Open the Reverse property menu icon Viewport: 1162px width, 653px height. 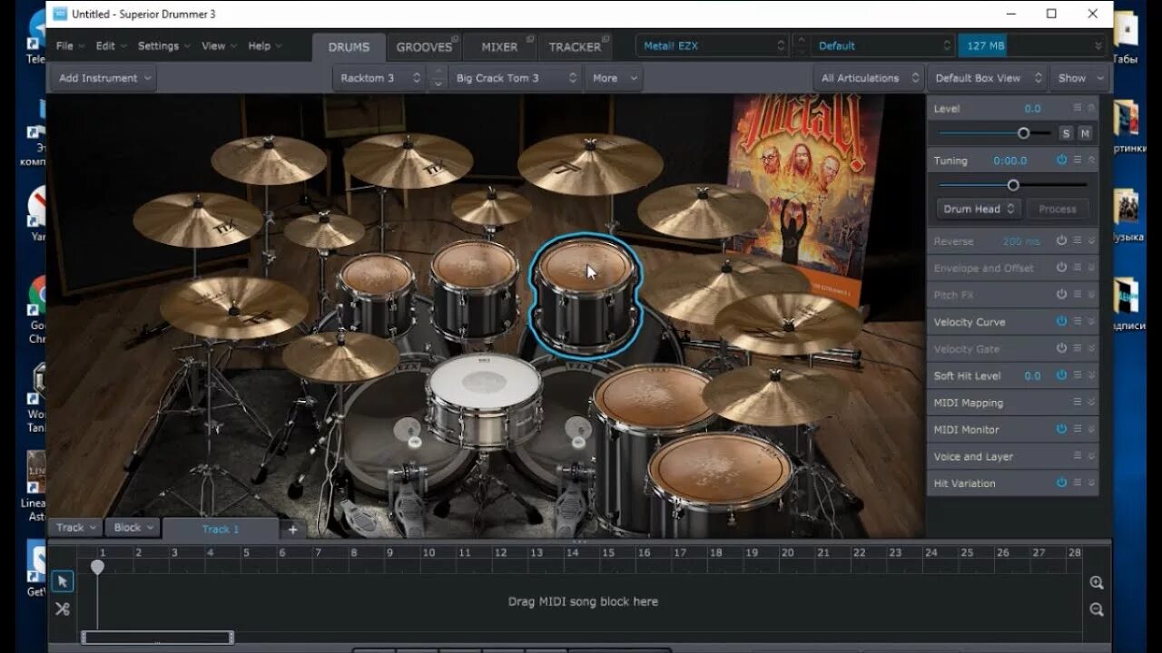tap(1078, 240)
